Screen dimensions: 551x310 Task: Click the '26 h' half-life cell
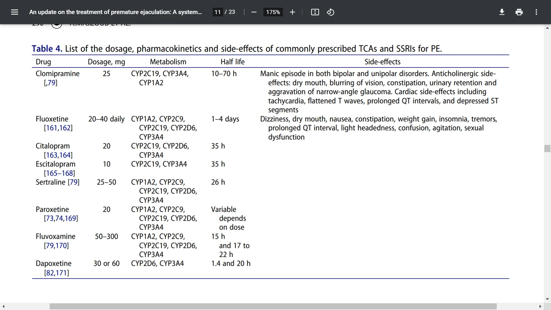tap(218, 182)
